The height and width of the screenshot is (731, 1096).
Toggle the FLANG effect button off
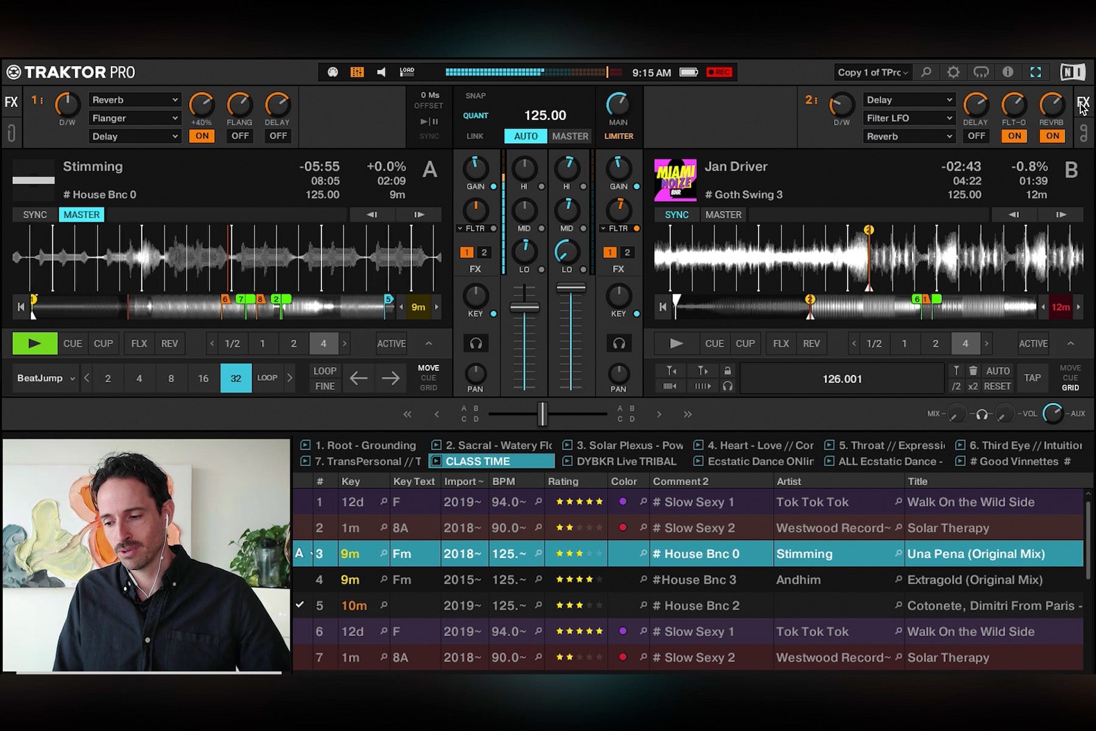pyautogui.click(x=239, y=136)
